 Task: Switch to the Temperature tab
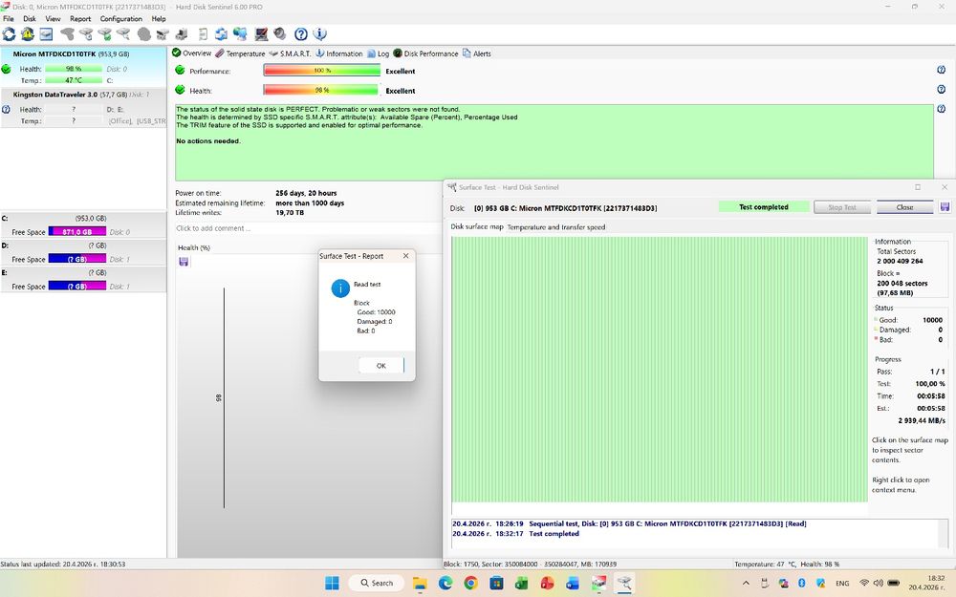tap(240, 53)
